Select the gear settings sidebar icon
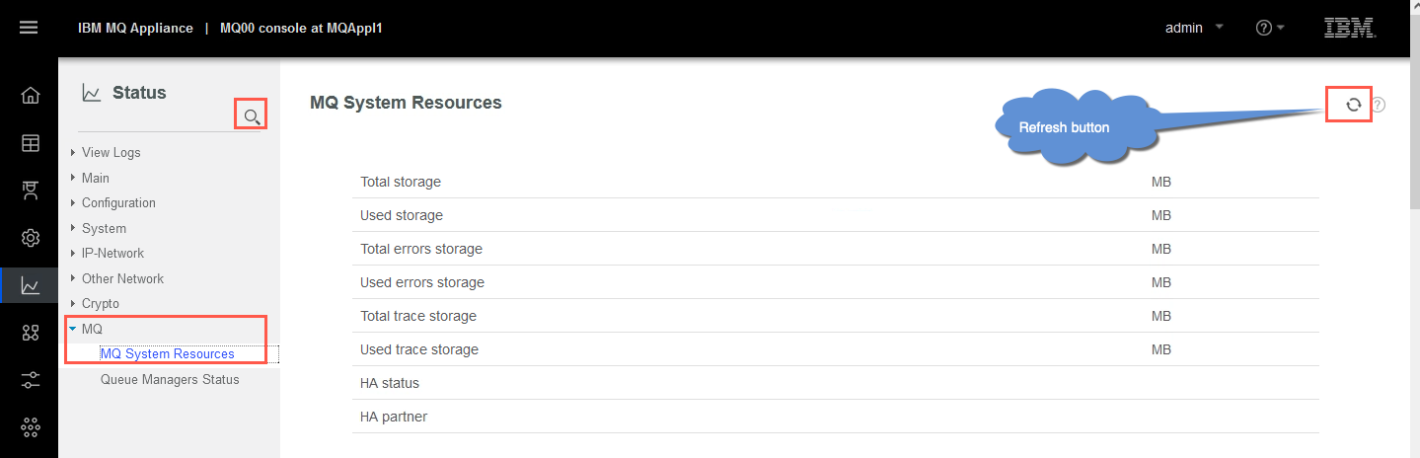The height and width of the screenshot is (458, 1420). pyautogui.click(x=31, y=238)
